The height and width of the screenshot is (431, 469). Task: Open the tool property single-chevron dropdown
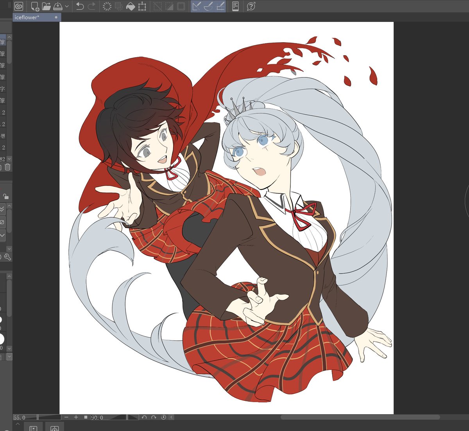coord(2,236)
